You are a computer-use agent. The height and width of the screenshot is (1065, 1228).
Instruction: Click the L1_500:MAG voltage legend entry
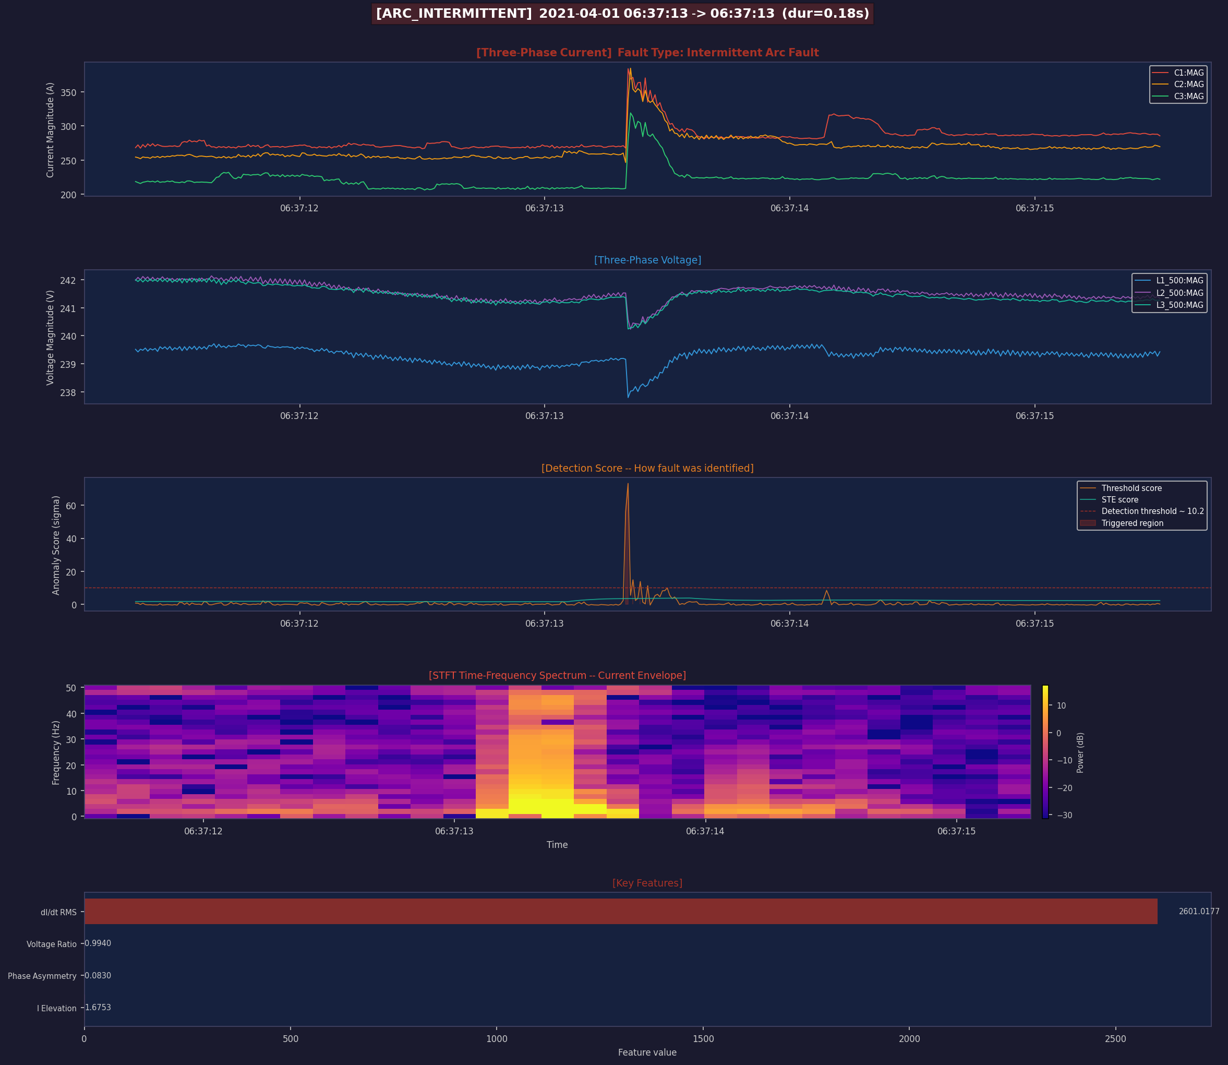1179,281
